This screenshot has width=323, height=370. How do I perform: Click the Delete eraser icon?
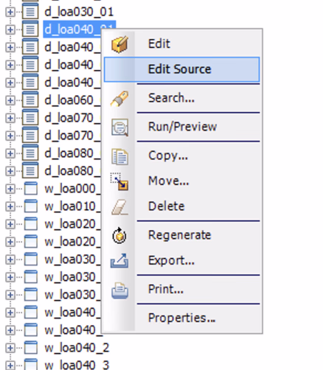pos(119,207)
